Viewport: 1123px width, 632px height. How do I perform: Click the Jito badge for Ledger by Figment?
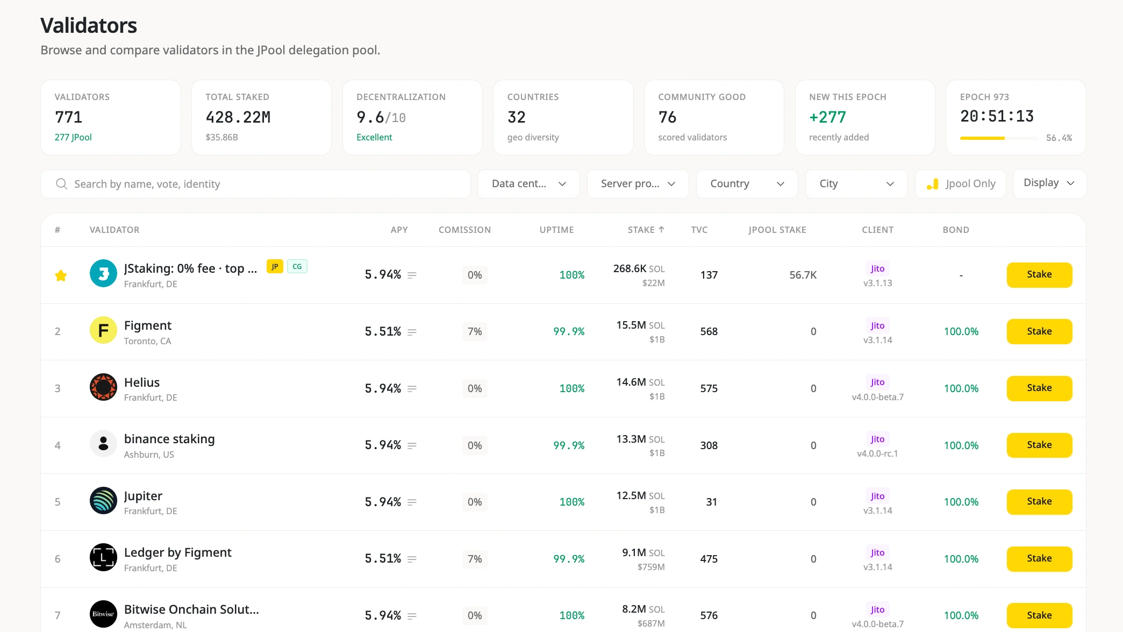pyautogui.click(x=877, y=552)
